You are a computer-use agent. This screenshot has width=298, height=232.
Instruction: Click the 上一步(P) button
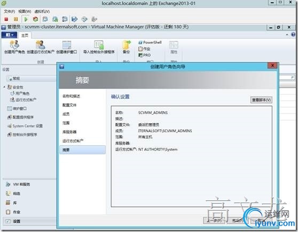214,220
